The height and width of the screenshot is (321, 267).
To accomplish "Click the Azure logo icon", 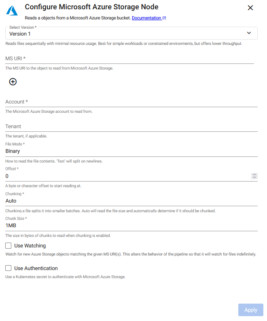I will (12, 10).
